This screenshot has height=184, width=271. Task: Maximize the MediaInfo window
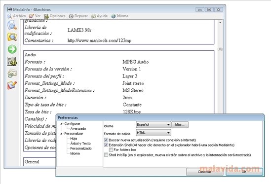[209, 9]
